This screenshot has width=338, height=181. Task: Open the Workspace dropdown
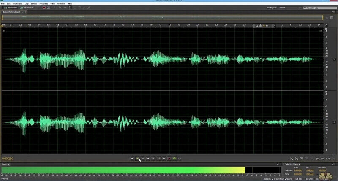pyautogui.click(x=289, y=8)
